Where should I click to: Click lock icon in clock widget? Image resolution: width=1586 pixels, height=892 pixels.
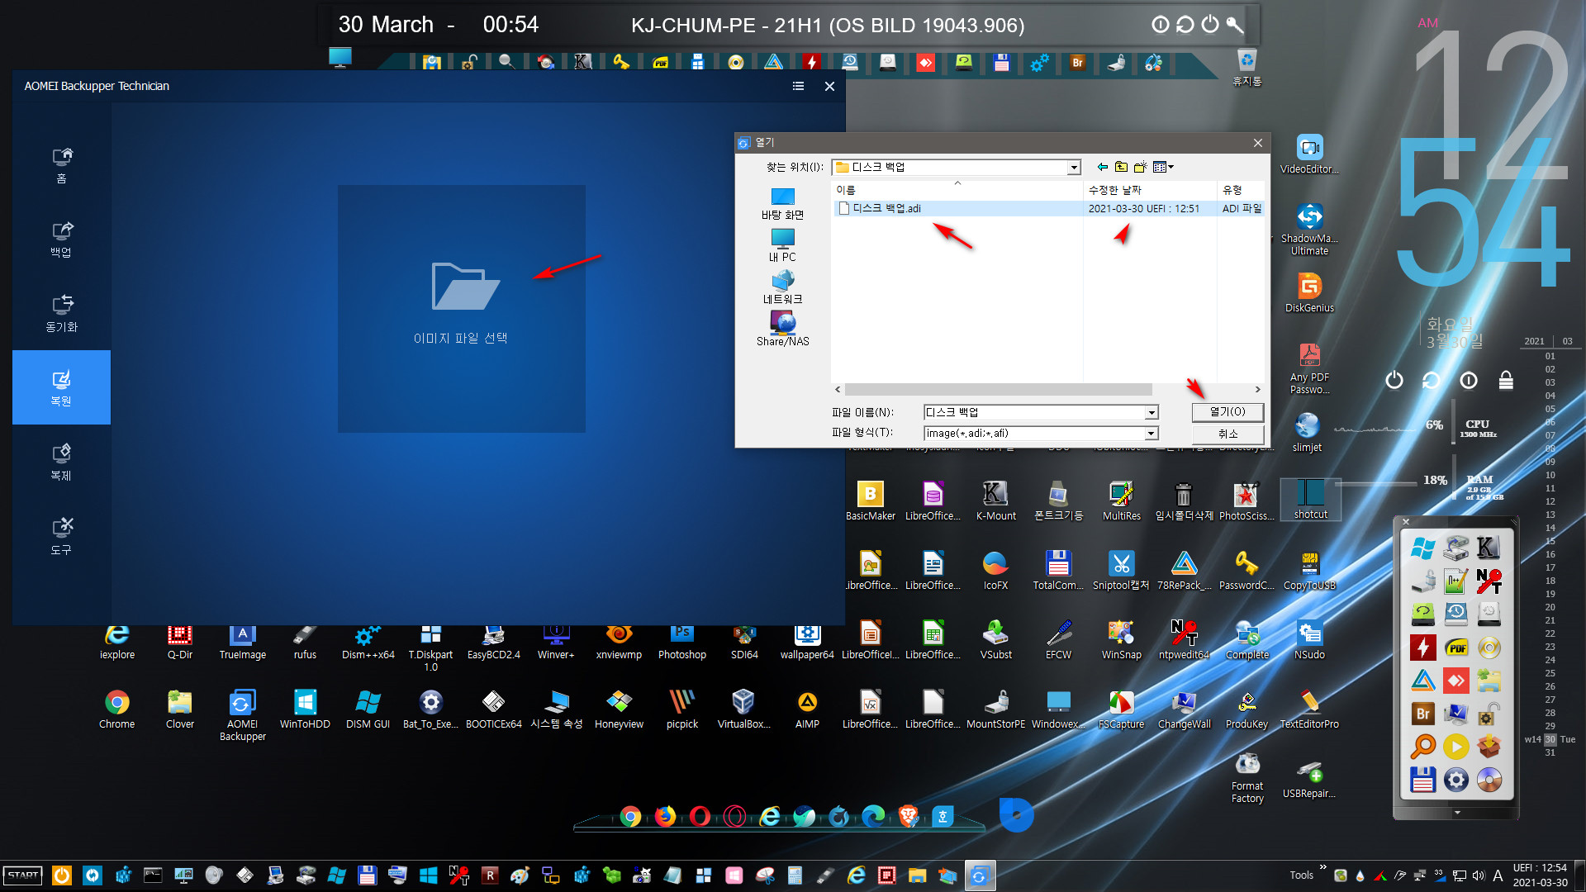pos(1506,380)
